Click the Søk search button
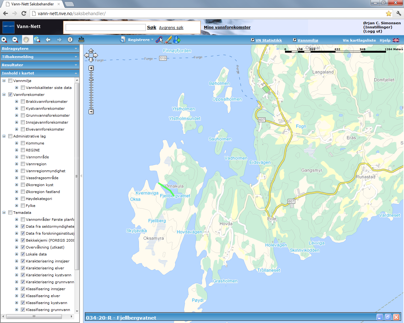This screenshot has width=404, height=323. pos(151,27)
